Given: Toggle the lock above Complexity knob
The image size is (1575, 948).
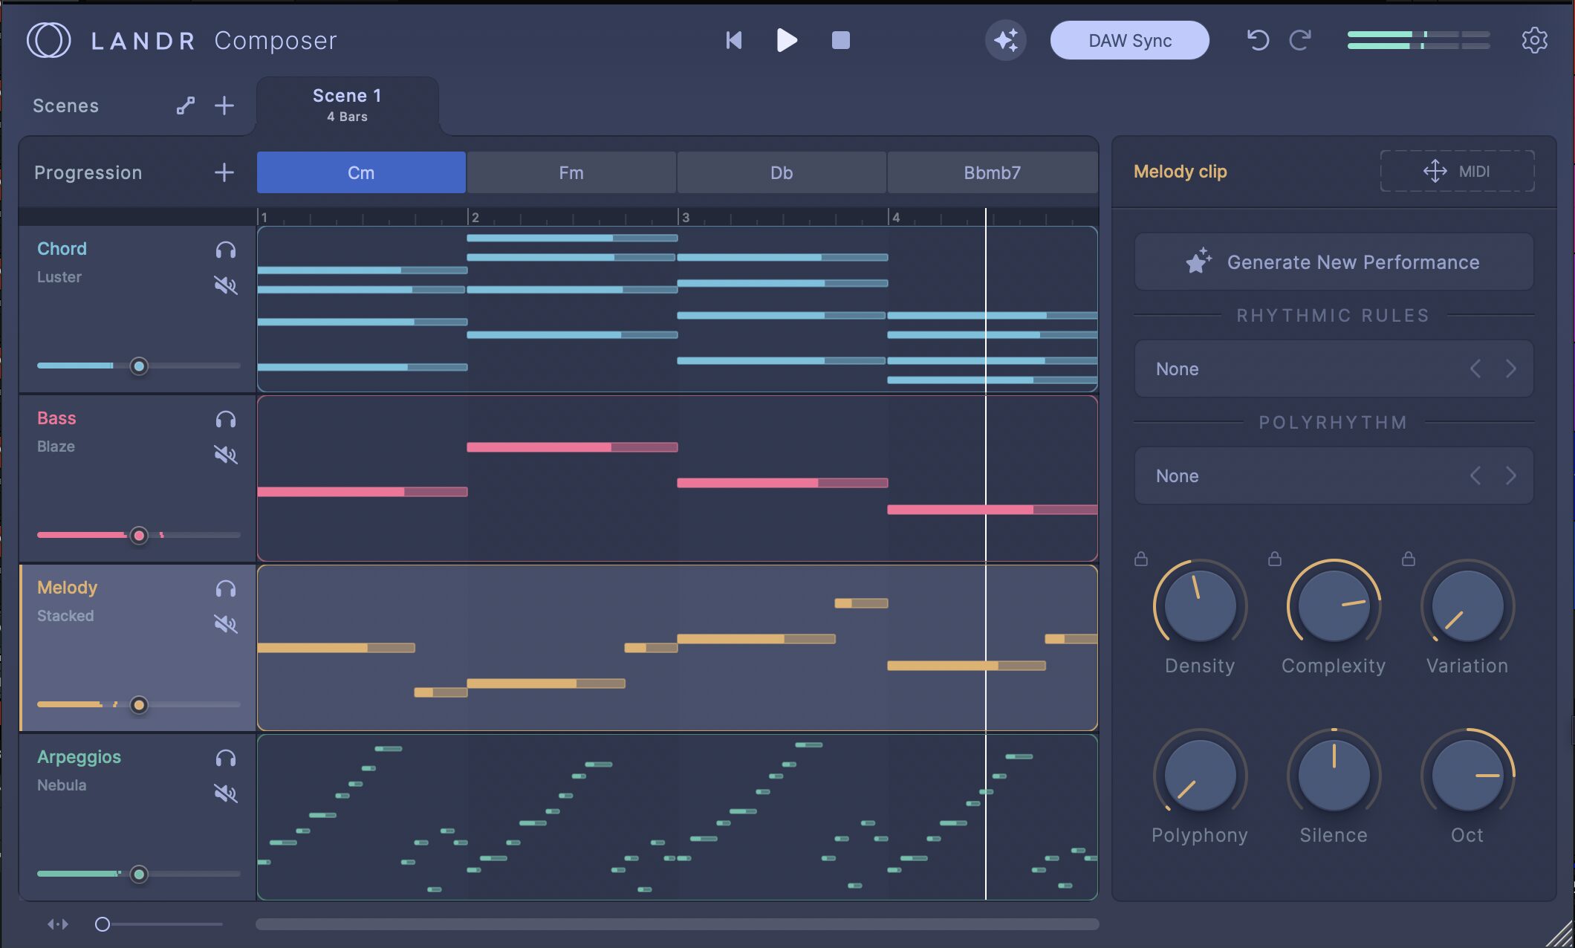Looking at the screenshot, I should pos(1275,559).
